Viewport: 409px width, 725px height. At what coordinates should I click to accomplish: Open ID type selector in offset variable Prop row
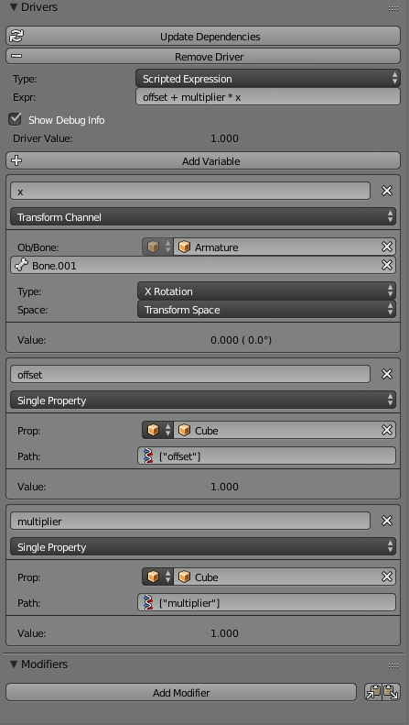[x=157, y=431]
